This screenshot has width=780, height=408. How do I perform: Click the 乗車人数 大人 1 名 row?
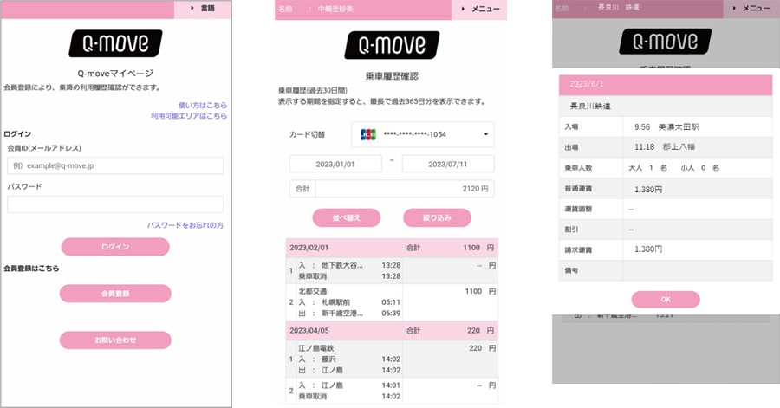pos(666,168)
